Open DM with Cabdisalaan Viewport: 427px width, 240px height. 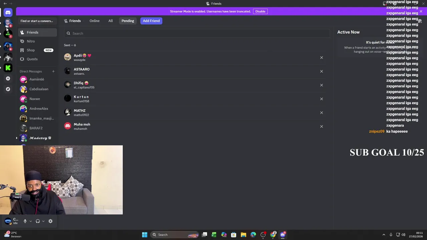tap(37, 89)
